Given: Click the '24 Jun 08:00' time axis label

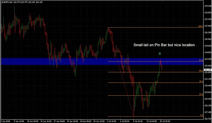Looking at the screenshot, I should pos(86,121).
